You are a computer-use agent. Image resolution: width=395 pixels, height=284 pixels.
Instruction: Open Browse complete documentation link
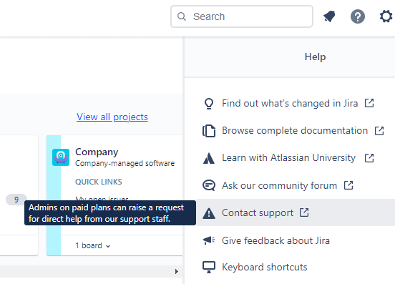[295, 131]
